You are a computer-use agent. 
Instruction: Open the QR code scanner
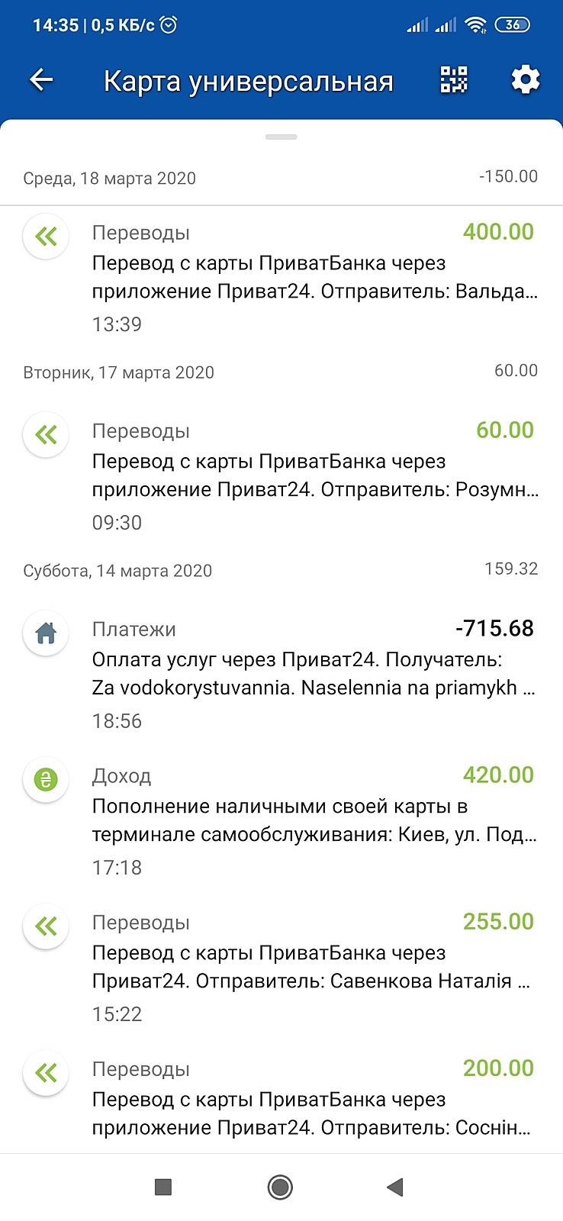tap(454, 80)
